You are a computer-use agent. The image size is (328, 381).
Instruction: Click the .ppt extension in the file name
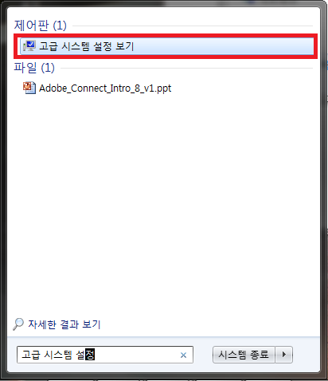[x=162, y=88]
